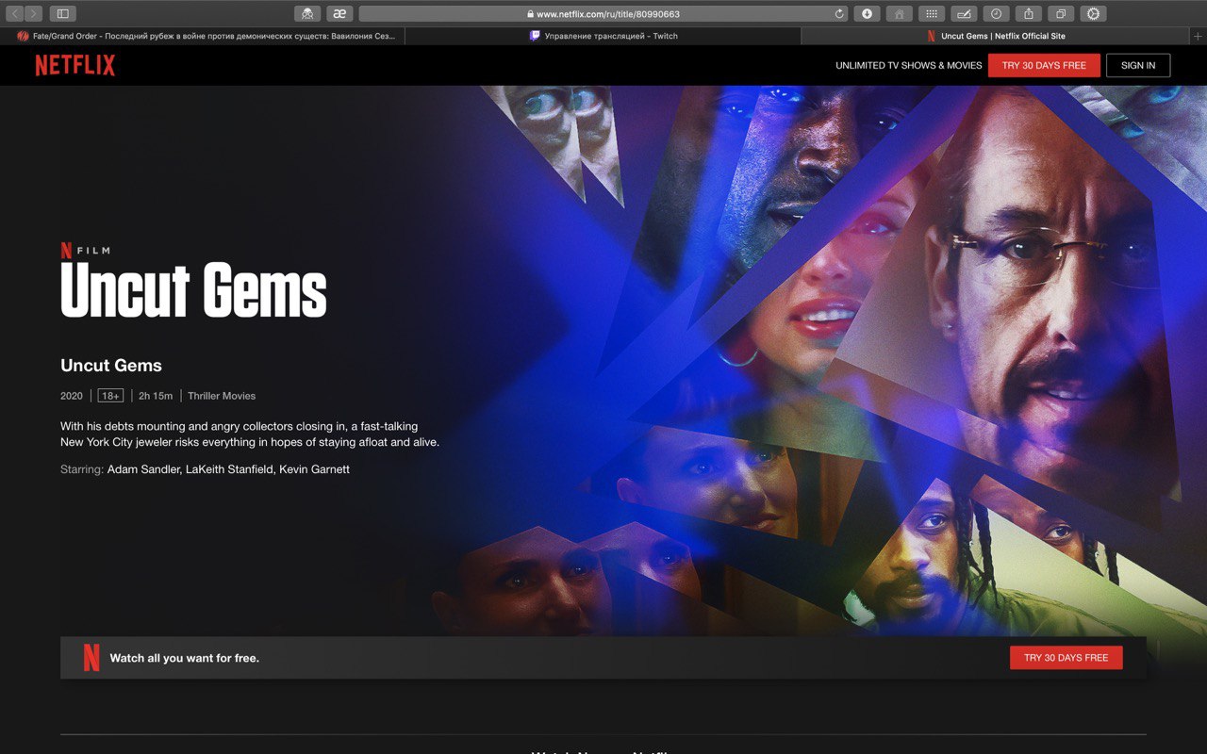Screen dimensions: 1207x754
Task: Click the padlock icon in the address bar
Action: 530,14
